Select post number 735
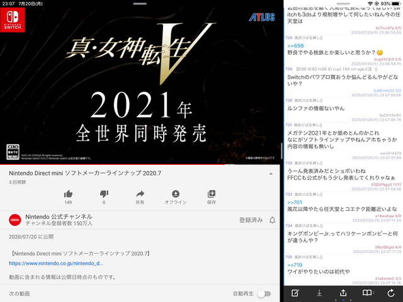The height and width of the screenshot is (302, 403). tap(289, 257)
